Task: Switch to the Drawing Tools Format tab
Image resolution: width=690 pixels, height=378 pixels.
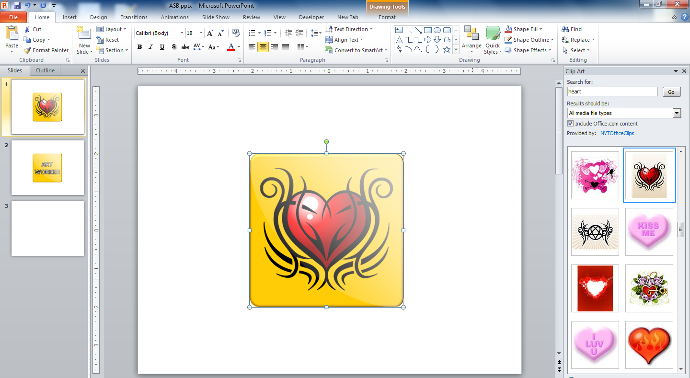Action: tap(387, 17)
